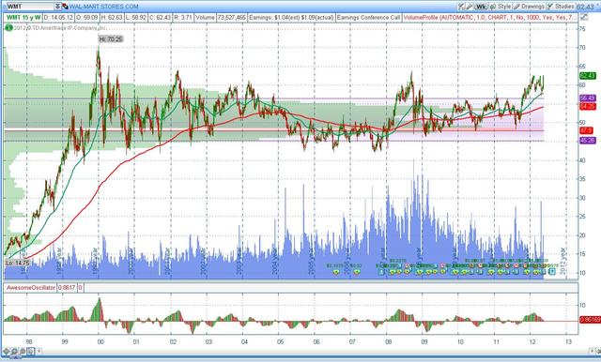
Task: Select the pencil drawing tool icon
Action: pos(470,7)
